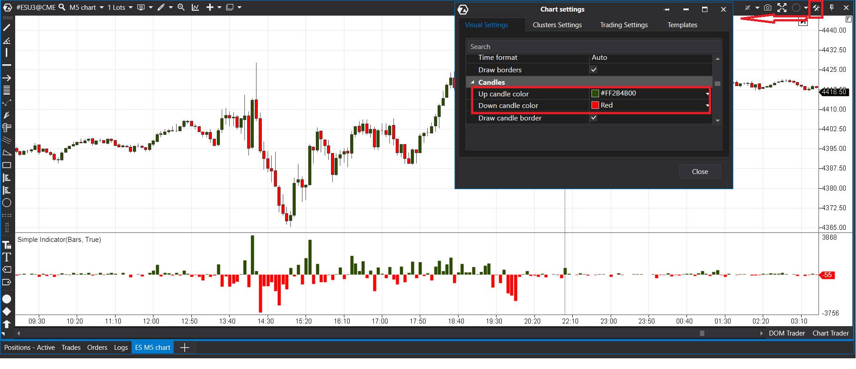Open chart settings with hammer-wrench icon
The image size is (856, 369).
click(816, 8)
